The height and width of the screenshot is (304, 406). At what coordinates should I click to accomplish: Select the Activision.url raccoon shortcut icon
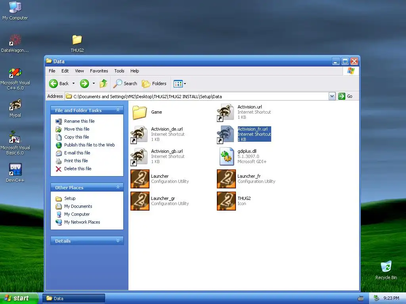[226, 112]
